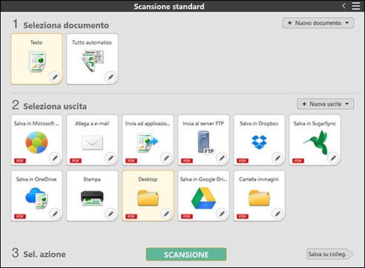
Task: Choose Salva in Dropbox output
Action: tap(259, 140)
